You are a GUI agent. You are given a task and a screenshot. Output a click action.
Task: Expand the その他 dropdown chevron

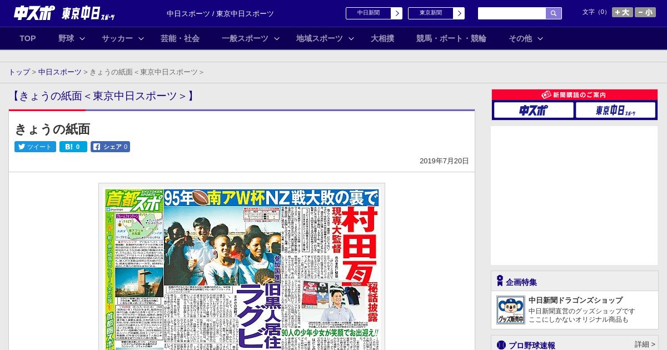[x=540, y=38]
